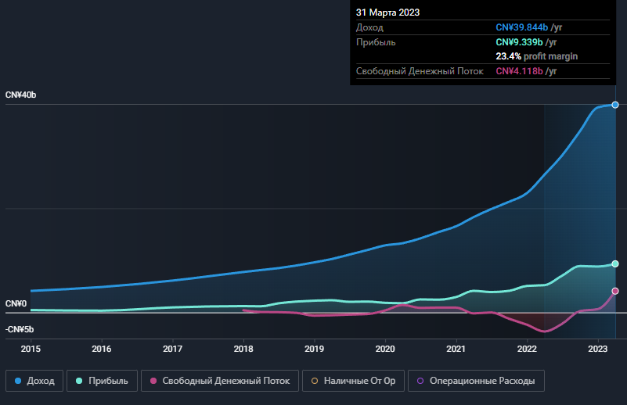Toggle the Доход legend series
The image size is (627, 405).
(x=34, y=381)
